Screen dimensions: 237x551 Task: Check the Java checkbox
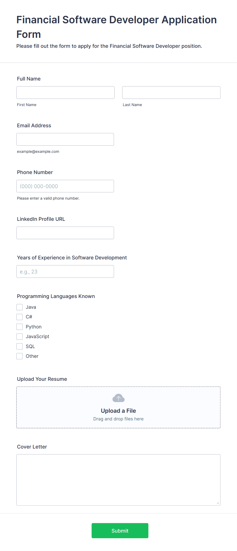(19, 307)
